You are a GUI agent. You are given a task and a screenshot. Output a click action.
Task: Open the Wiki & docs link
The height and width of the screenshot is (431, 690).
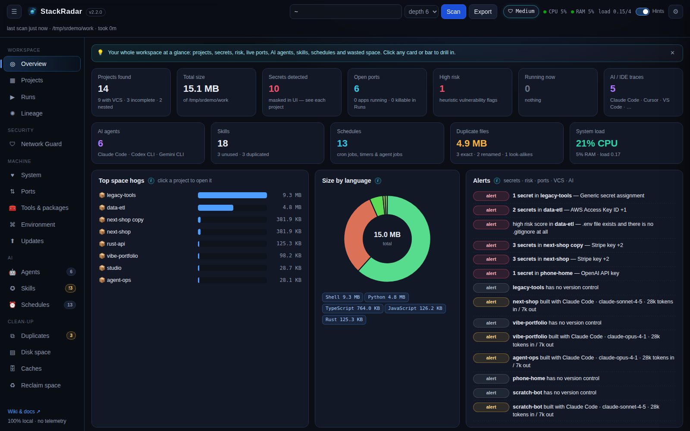pyautogui.click(x=24, y=412)
